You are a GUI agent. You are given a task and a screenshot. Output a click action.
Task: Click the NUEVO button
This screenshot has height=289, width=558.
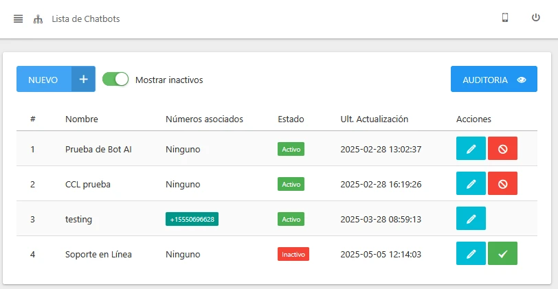pyautogui.click(x=56, y=79)
